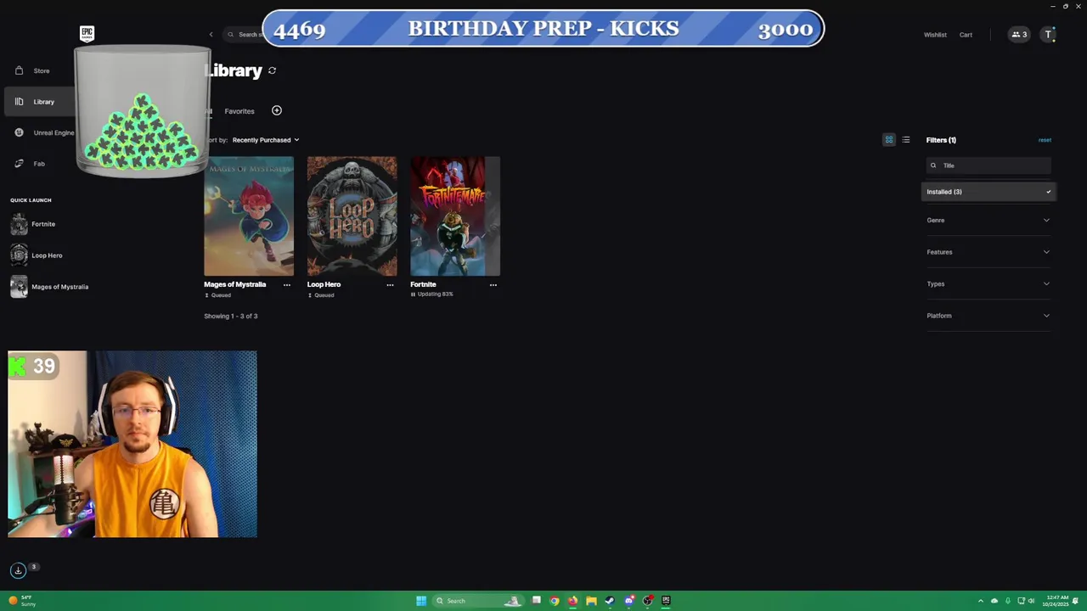Expand the Features filter section
This screenshot has width=1087, height=611.
click(988, 252)
